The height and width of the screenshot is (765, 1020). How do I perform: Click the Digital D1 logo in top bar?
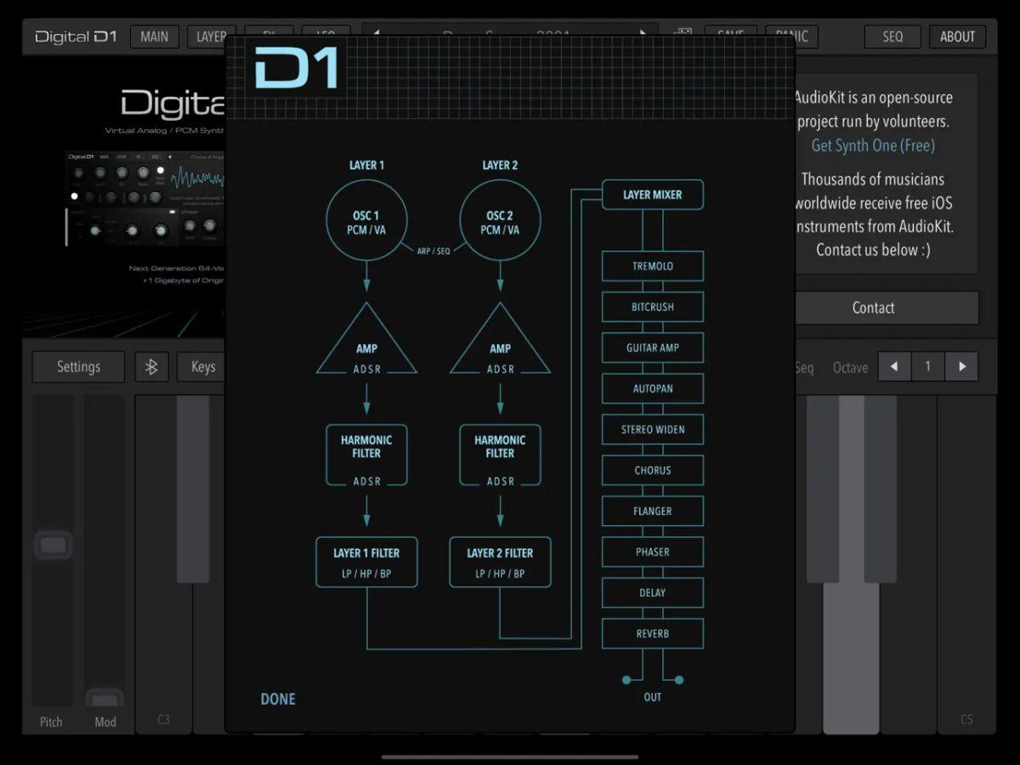(76, 37)
